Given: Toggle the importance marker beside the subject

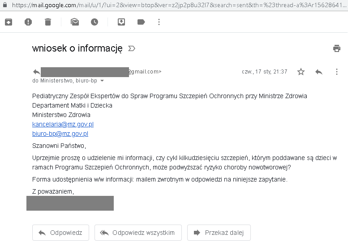Looking at the screenshot, I should 132,48.
